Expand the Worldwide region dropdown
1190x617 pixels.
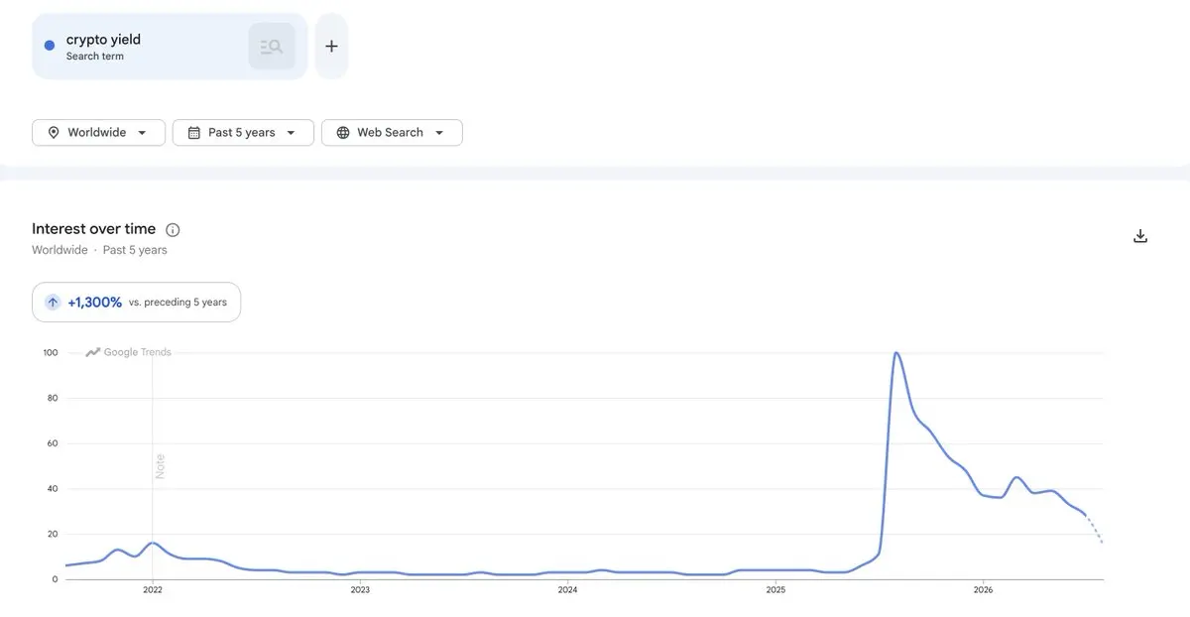98,133
